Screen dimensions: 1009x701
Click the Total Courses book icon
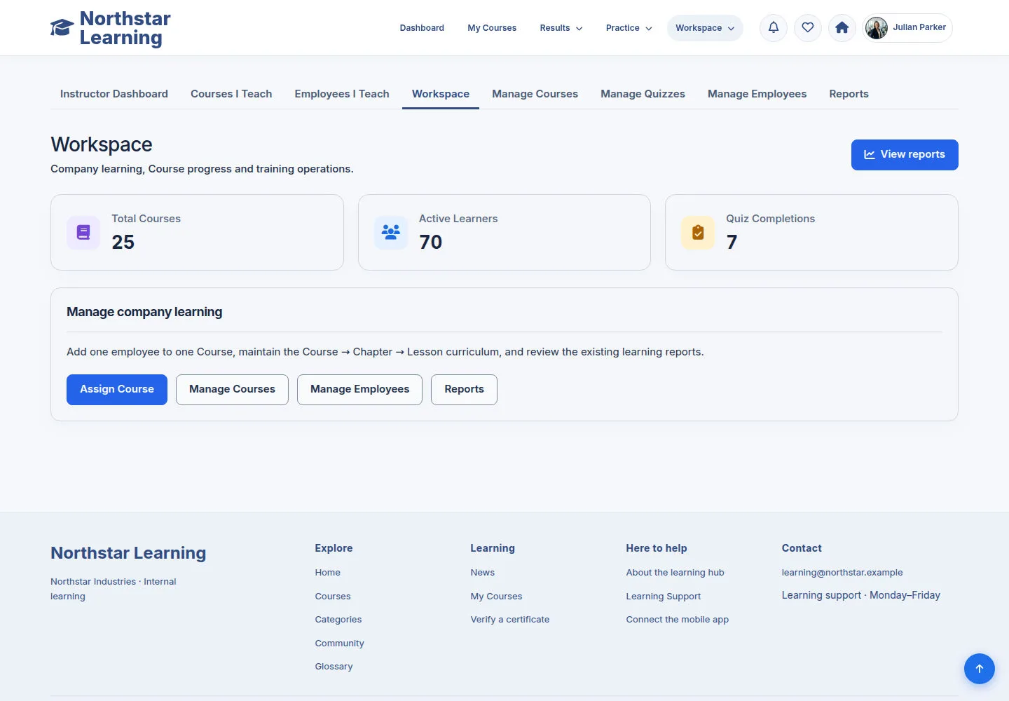pyautogui.click(x=83, y=233)
